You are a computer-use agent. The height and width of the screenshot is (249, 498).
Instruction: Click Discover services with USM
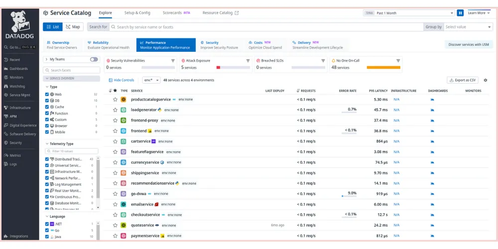[x=469, y=45]
